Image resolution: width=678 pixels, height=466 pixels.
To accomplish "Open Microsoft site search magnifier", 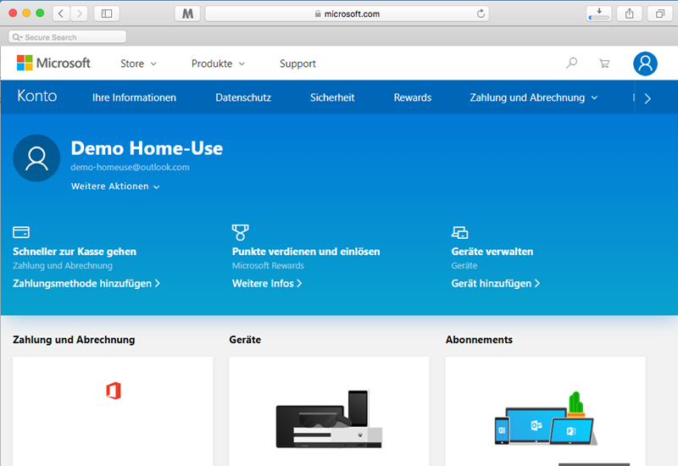I will (x=571, y=64).
